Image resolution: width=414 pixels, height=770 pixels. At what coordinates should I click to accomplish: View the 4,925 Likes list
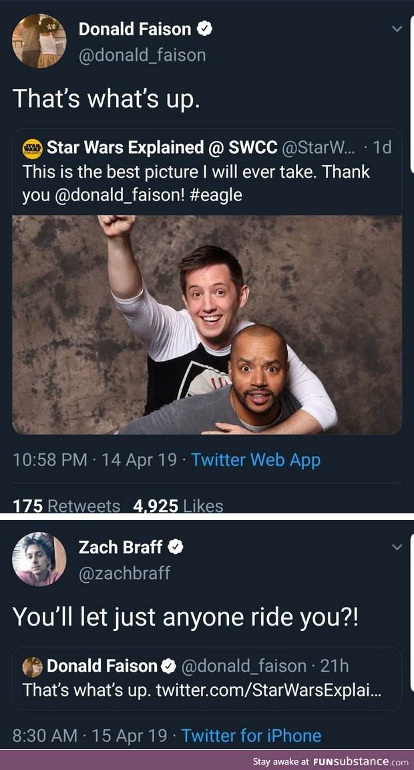pyautogui.click(x=178, y=506)
